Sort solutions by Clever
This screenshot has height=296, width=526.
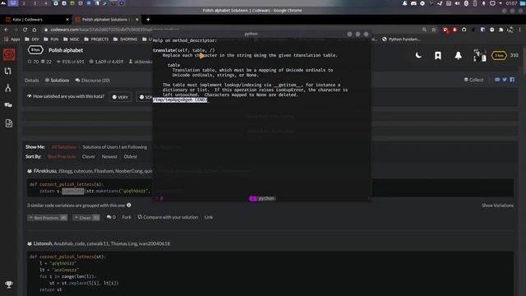[x=89, y=156]
